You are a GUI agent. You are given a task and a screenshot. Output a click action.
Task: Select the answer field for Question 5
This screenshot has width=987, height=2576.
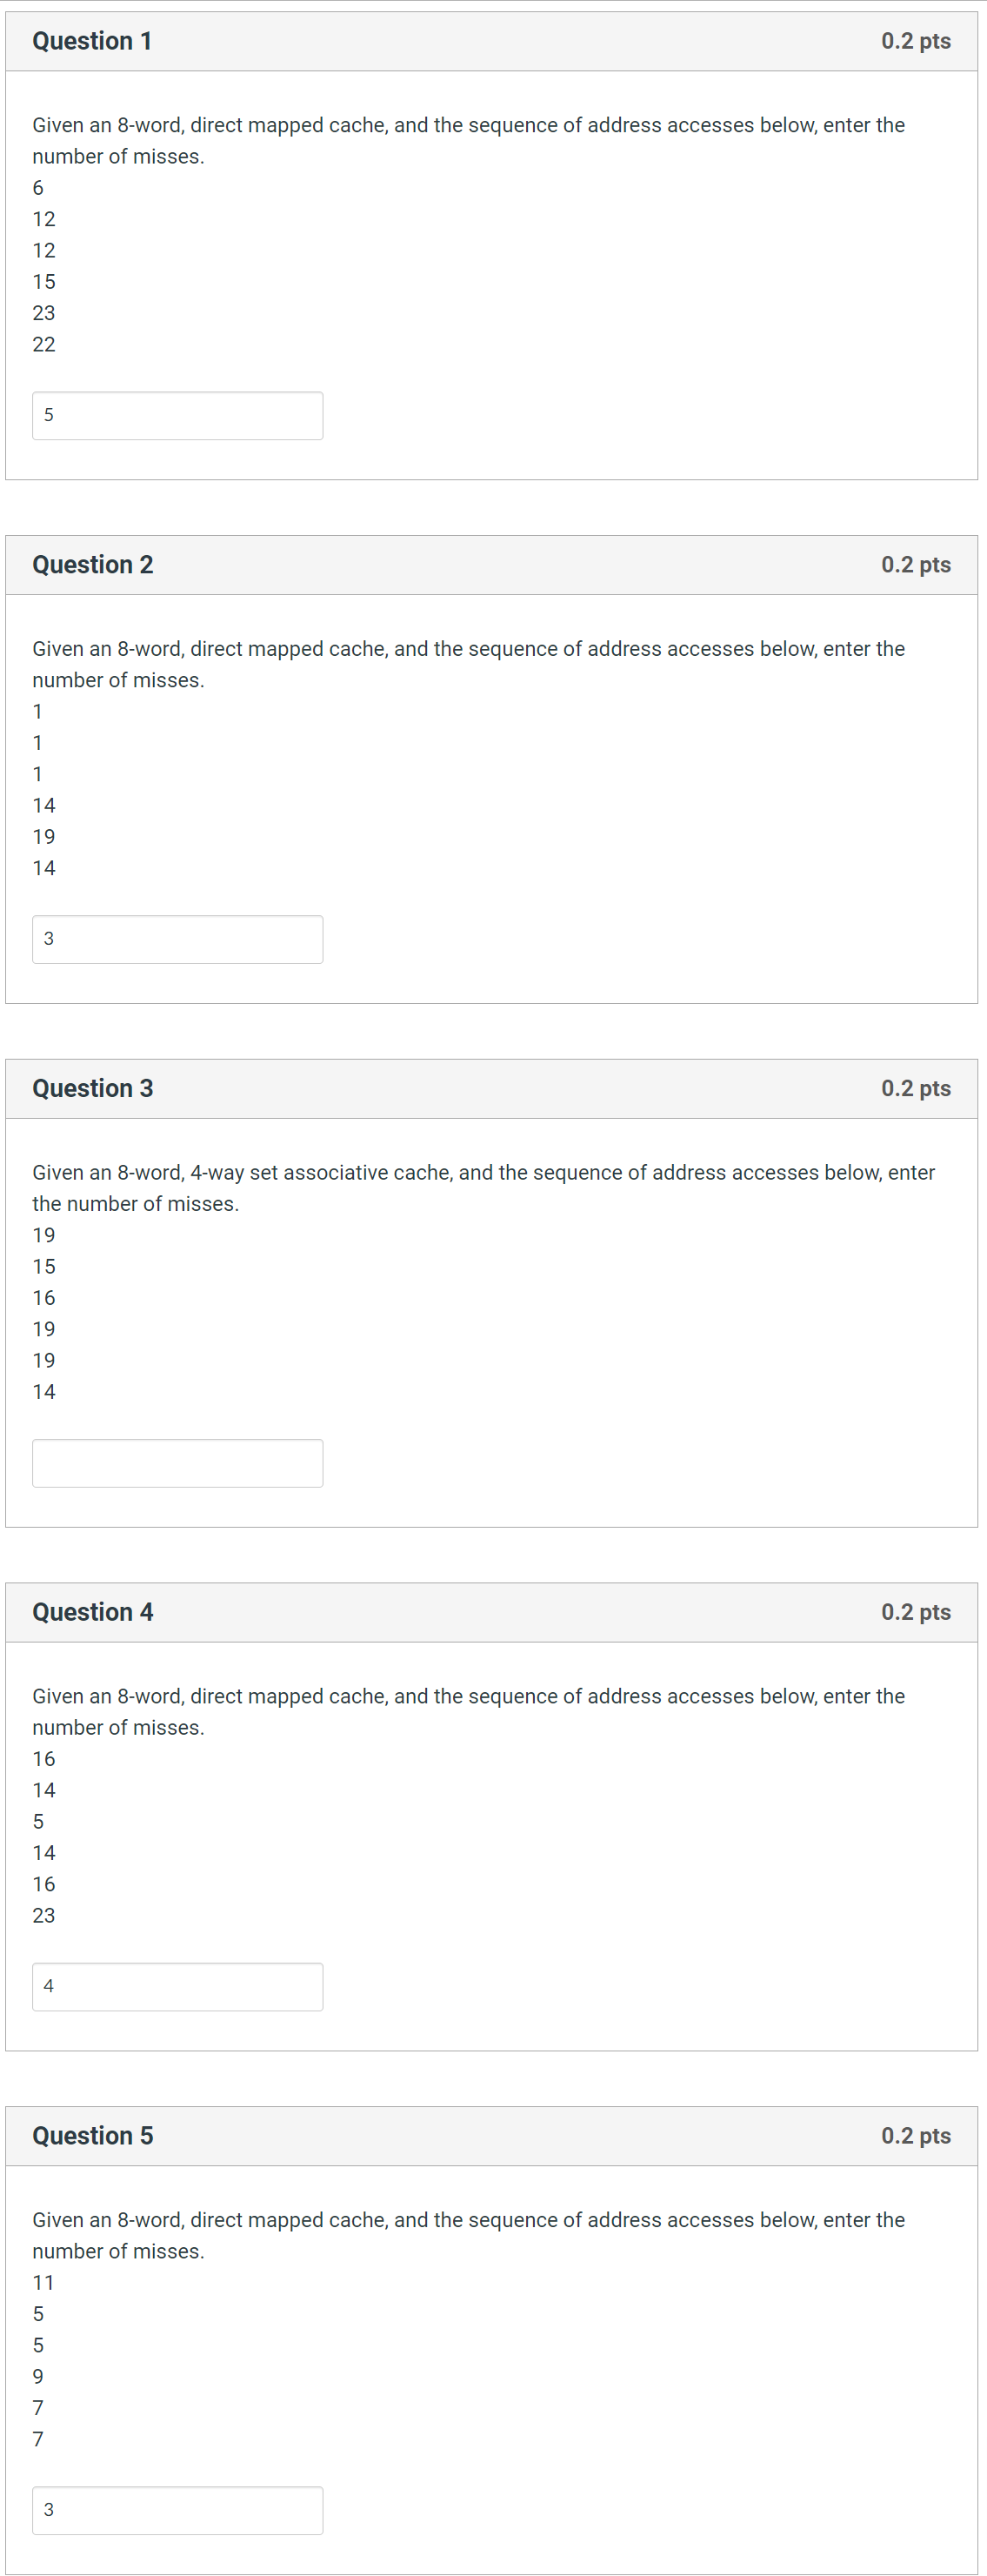tap(177, 2510)
